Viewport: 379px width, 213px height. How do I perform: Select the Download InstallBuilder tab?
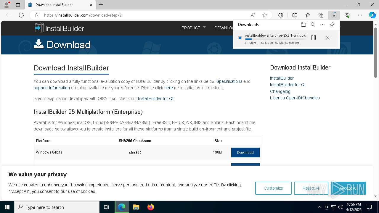point(60,5)
